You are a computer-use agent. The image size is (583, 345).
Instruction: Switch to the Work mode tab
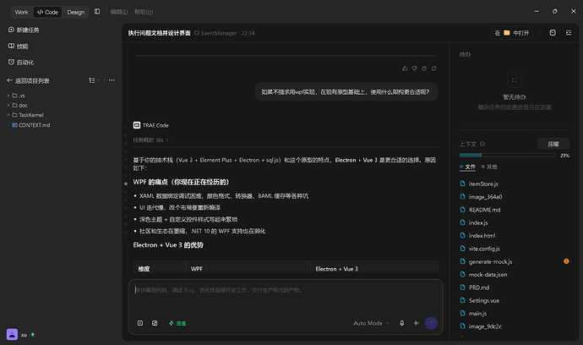(21, 12)
